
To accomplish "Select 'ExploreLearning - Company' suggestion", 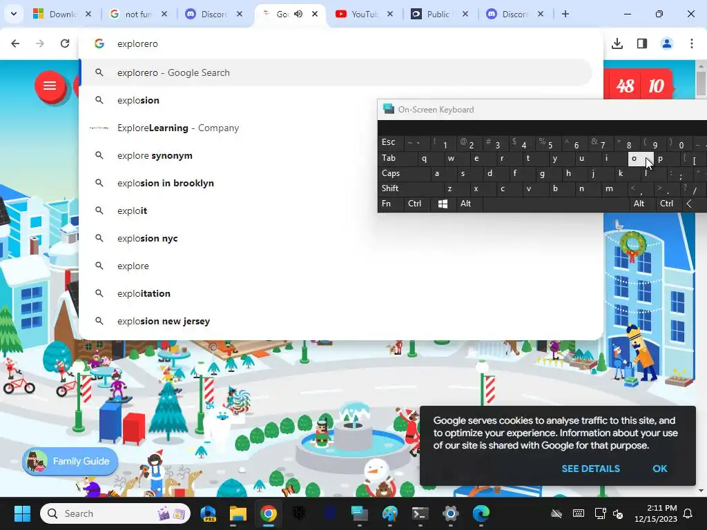I will pos(336,128).
